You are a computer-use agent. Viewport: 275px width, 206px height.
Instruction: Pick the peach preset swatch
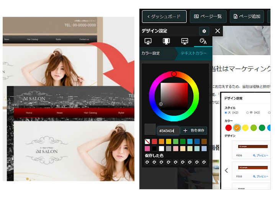183,149
